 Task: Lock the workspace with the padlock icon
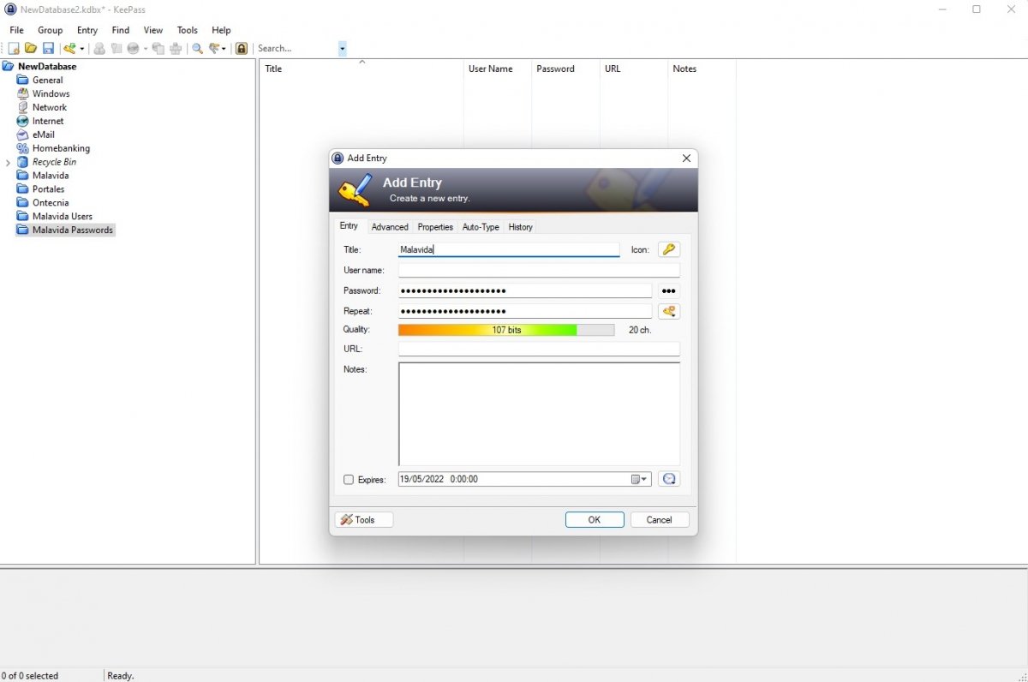(x=242, y=49)
